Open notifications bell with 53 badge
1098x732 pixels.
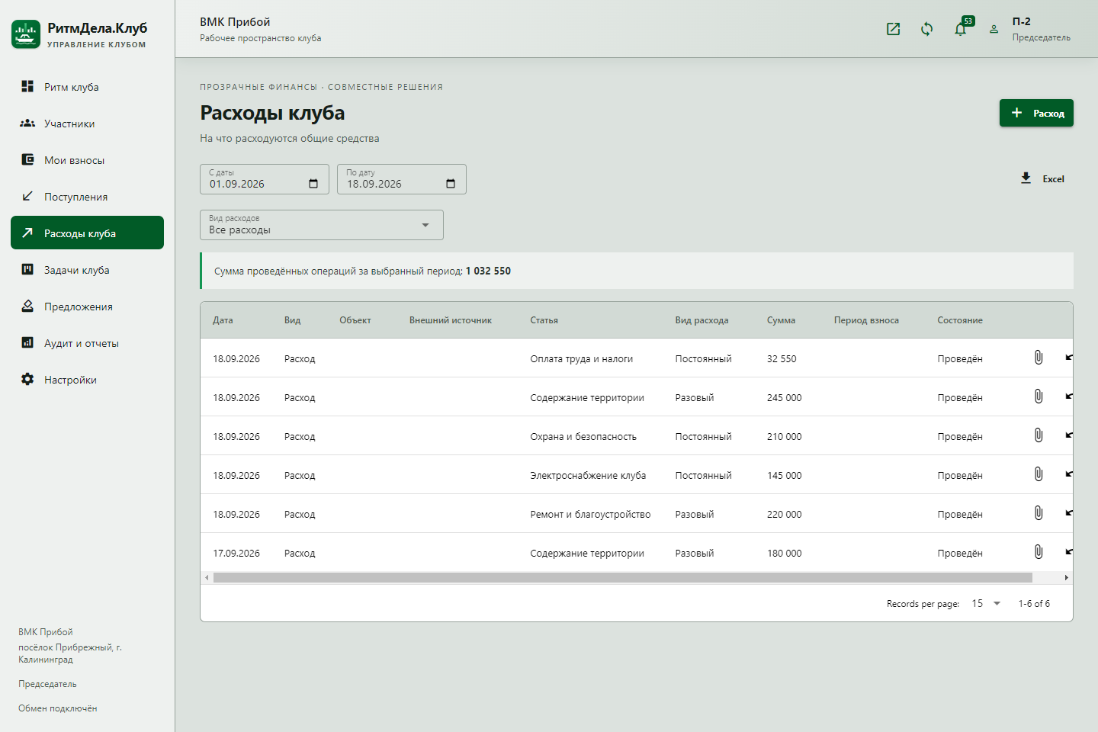[961, 29]
